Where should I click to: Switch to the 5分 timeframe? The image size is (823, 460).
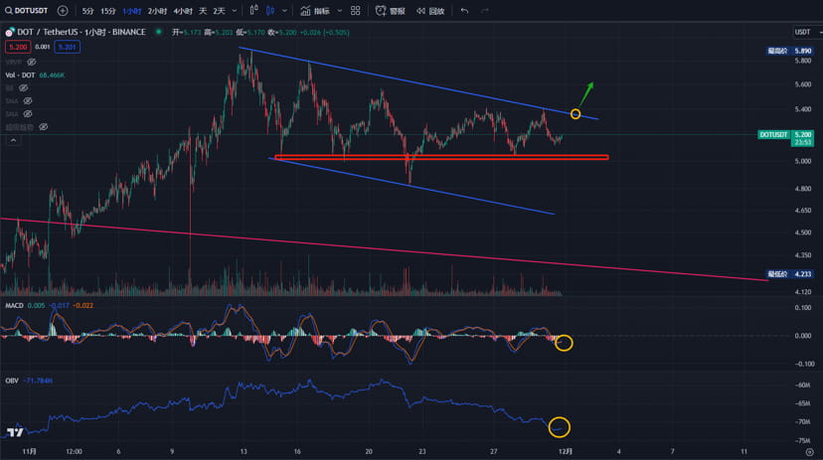(87, 11)
